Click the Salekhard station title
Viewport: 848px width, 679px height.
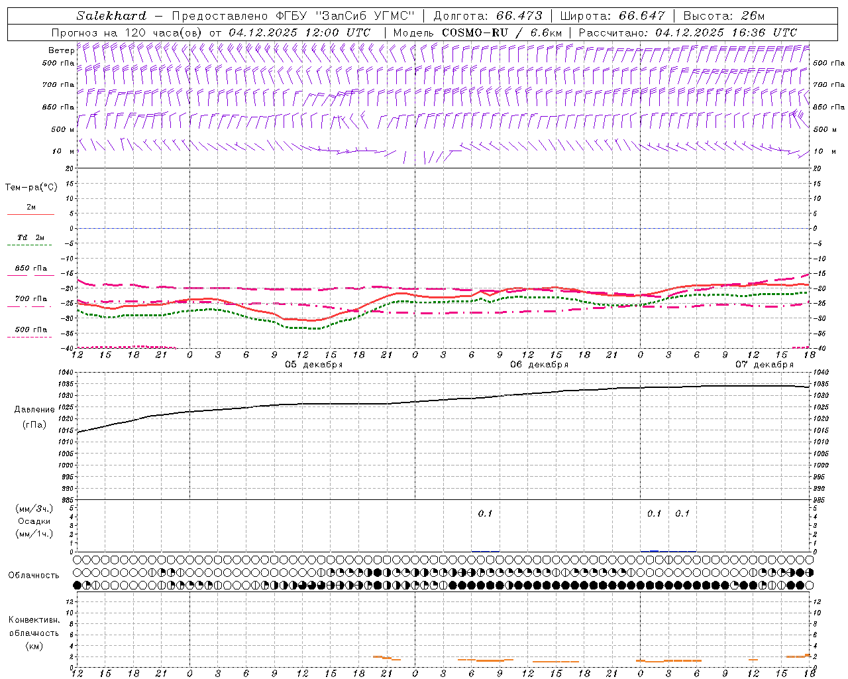point(111,16)
